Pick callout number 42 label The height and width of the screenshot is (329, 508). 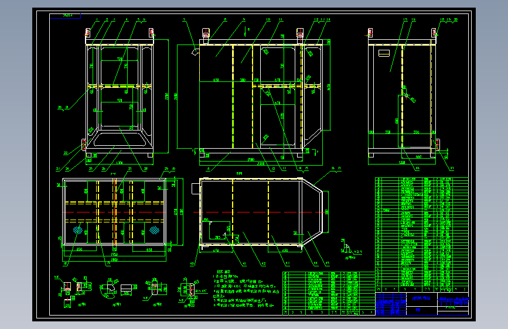pos(264,264)
